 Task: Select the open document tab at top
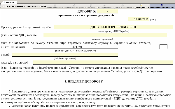[9, 2]
